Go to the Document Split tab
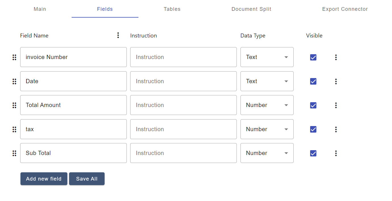Image resolution: width=392 pixels, height=201 pixels. pos(251,9)
